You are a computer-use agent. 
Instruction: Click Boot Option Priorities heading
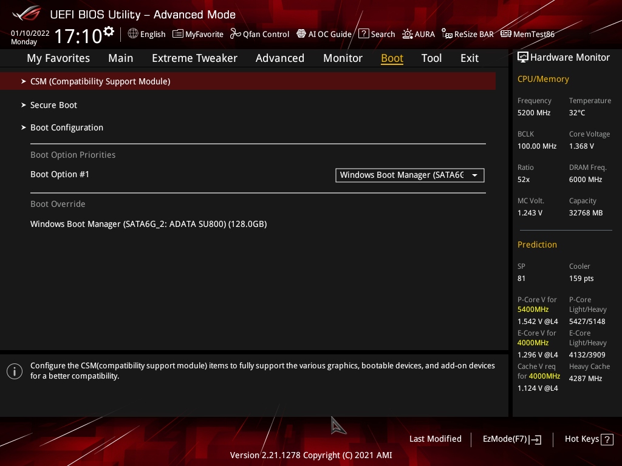(x=73, y=155)
